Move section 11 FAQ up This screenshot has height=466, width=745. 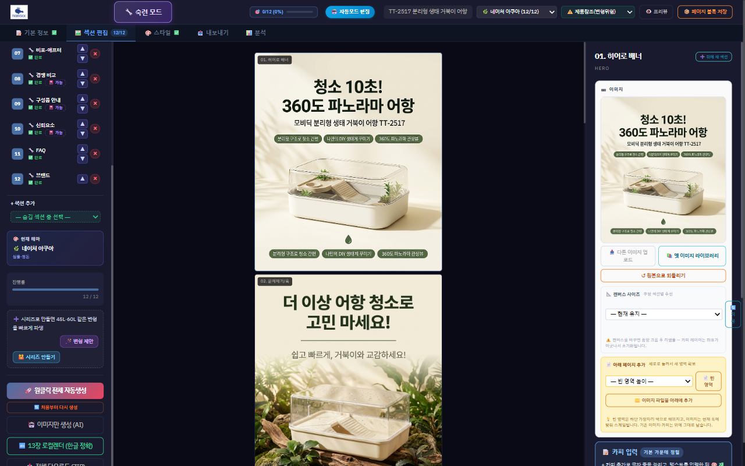click(83, 149)
